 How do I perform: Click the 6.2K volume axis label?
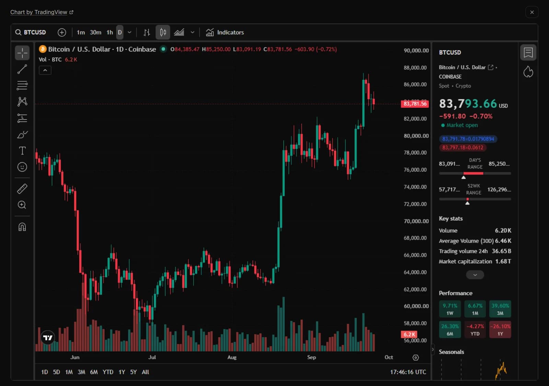pyautogui.click(x=409, y=334)
